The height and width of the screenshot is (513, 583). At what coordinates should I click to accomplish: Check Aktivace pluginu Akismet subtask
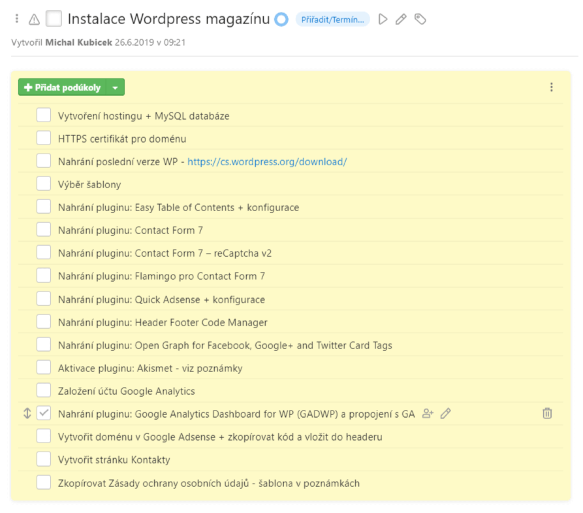(44, 367)
